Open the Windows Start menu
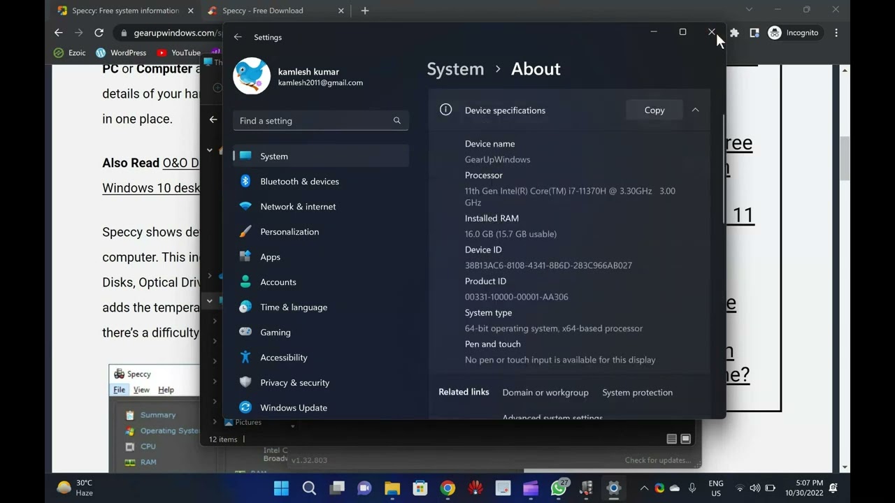 point(281,488)
